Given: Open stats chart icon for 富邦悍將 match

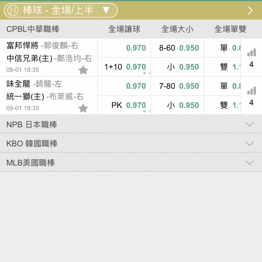Looking at the screenshot, I should [252, 52].
